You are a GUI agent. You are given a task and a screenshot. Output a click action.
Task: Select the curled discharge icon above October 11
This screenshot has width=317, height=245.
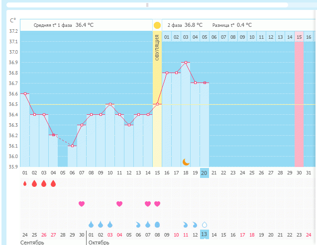(186, 224)
